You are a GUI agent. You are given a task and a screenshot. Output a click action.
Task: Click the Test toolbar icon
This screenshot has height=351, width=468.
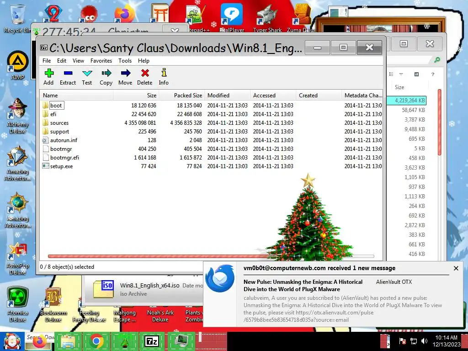point(87,77)
